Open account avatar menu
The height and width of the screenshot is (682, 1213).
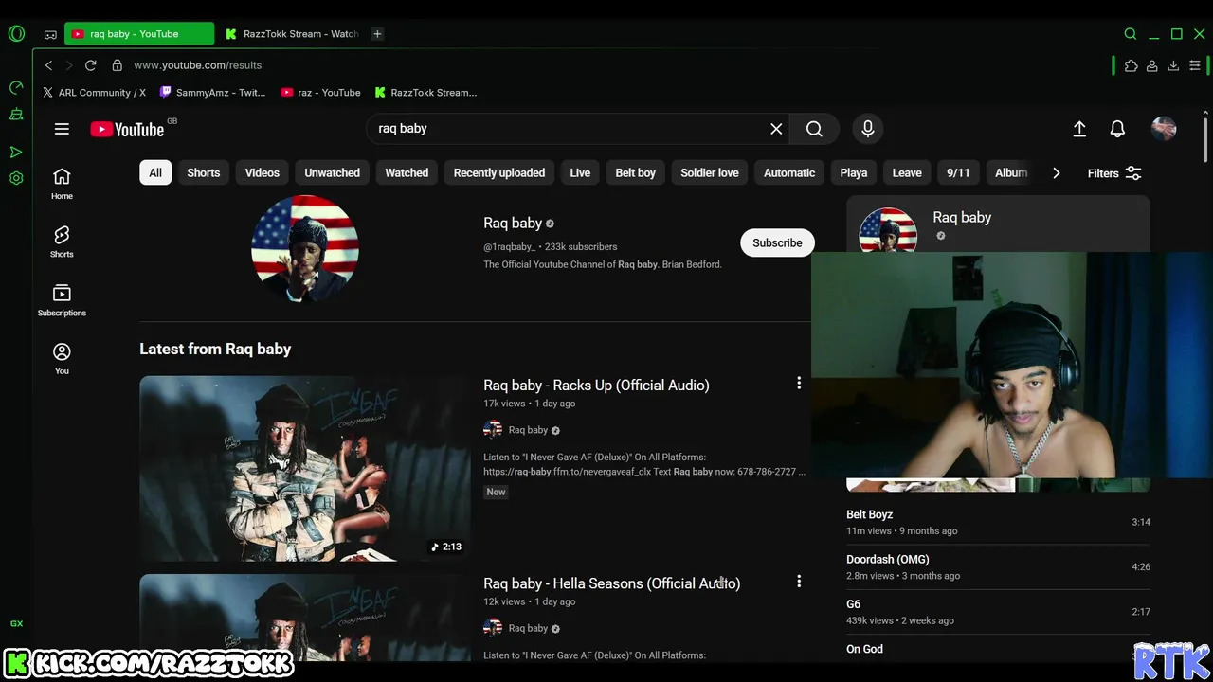click(x=1164, y=129)
